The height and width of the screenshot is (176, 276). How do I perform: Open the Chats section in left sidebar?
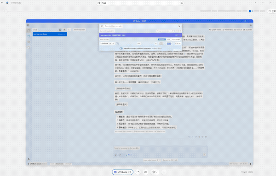pyautogui.click(x=29, y=30)
